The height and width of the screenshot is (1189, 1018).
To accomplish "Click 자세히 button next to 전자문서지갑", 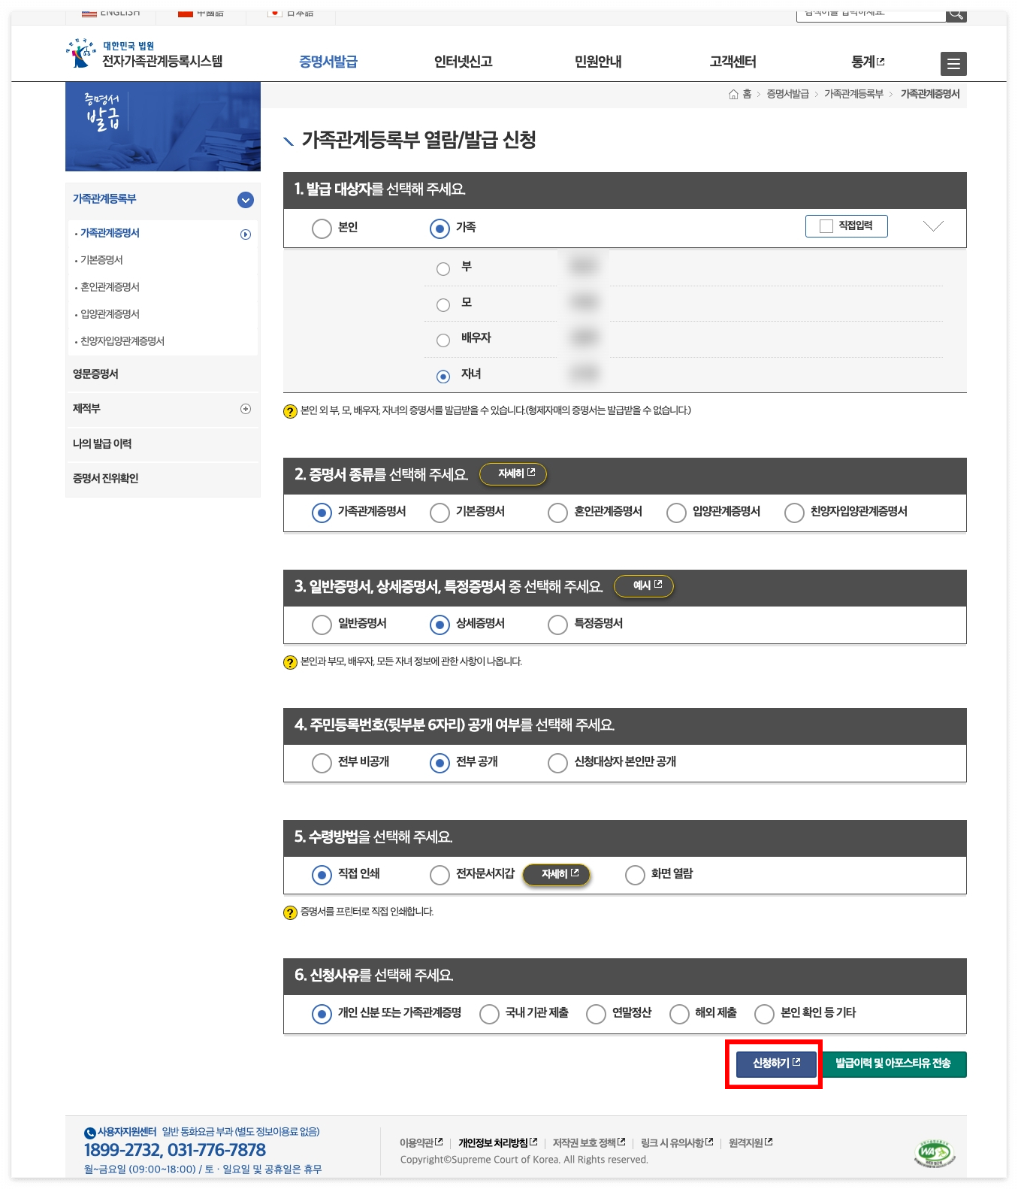I will (557, 875).
